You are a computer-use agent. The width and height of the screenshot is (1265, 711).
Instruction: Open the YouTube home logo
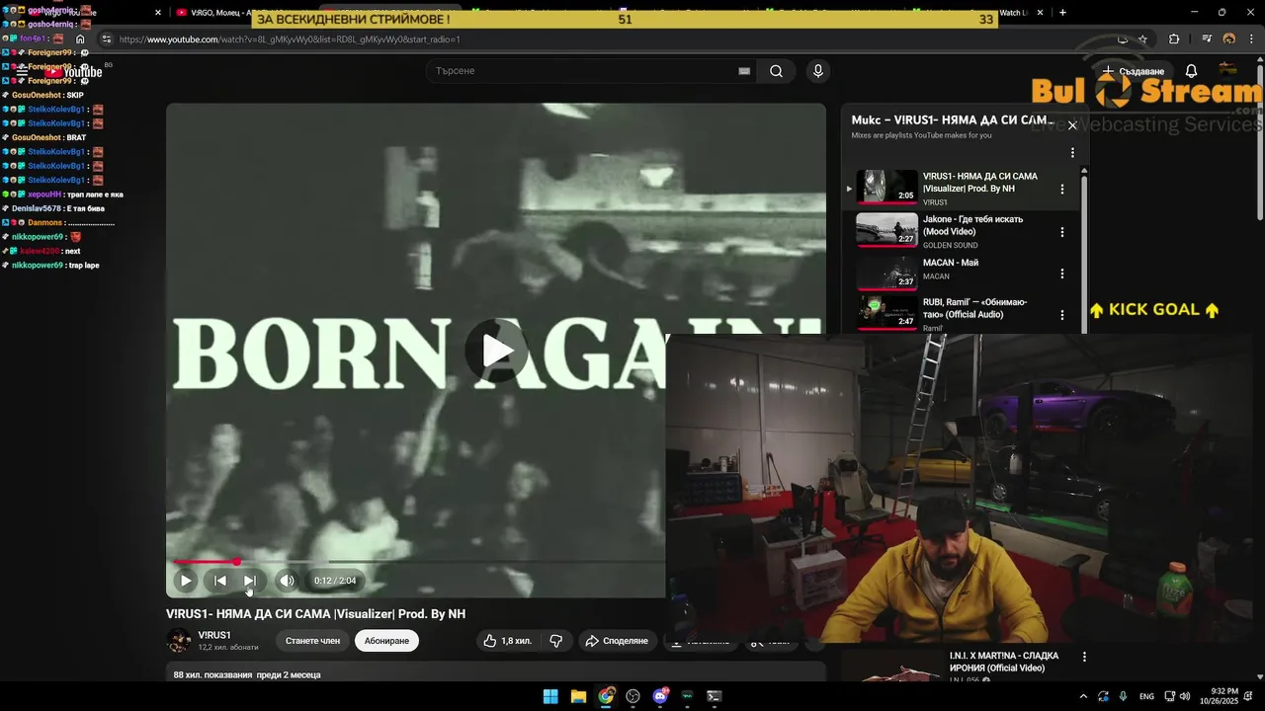[x=74, y=71]
